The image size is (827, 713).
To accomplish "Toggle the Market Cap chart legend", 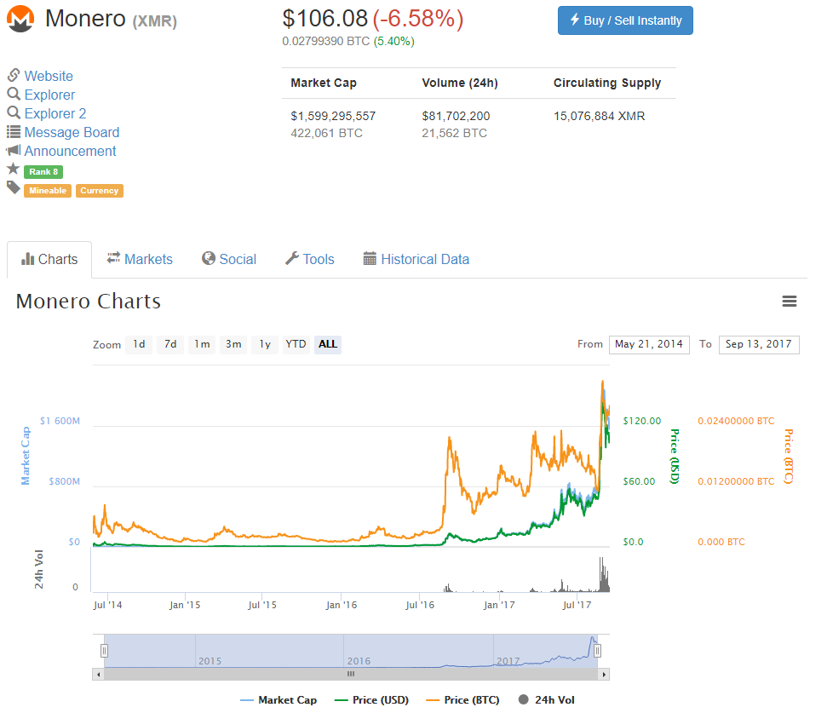I will click(279, 699).
